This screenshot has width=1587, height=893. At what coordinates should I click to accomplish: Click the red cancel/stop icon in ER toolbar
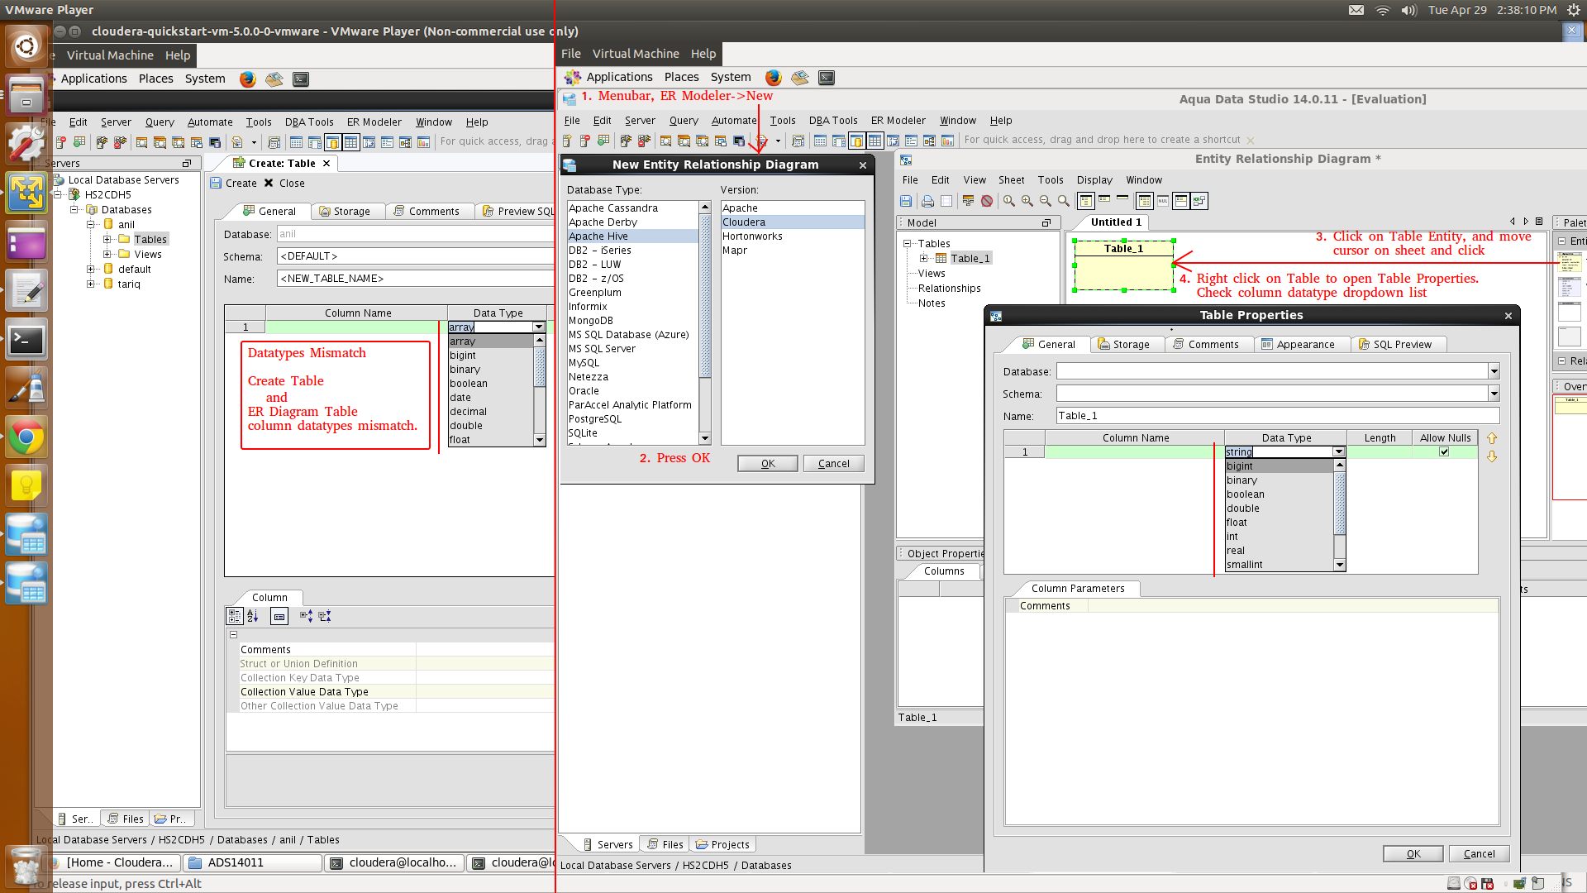pyautogui.click(x=987, y=201)
